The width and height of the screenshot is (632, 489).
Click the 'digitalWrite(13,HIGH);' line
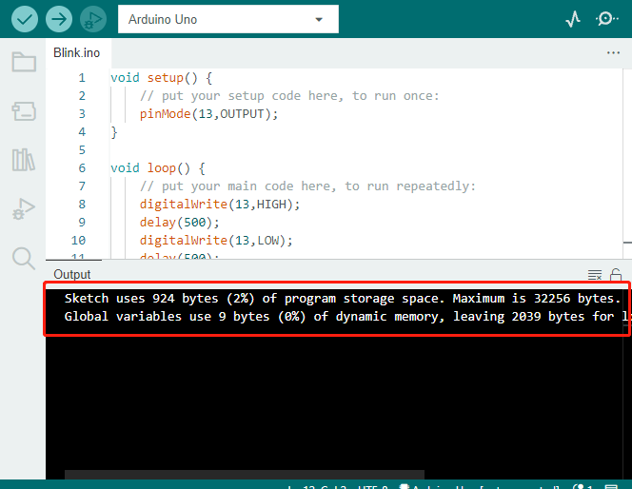coord(220,205)
